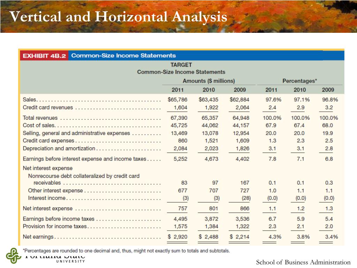Click credit card revenues 2009 percentage 3.2
This screenshot has width=357, height=268.
pyautogui.click(x=329, y=107)
